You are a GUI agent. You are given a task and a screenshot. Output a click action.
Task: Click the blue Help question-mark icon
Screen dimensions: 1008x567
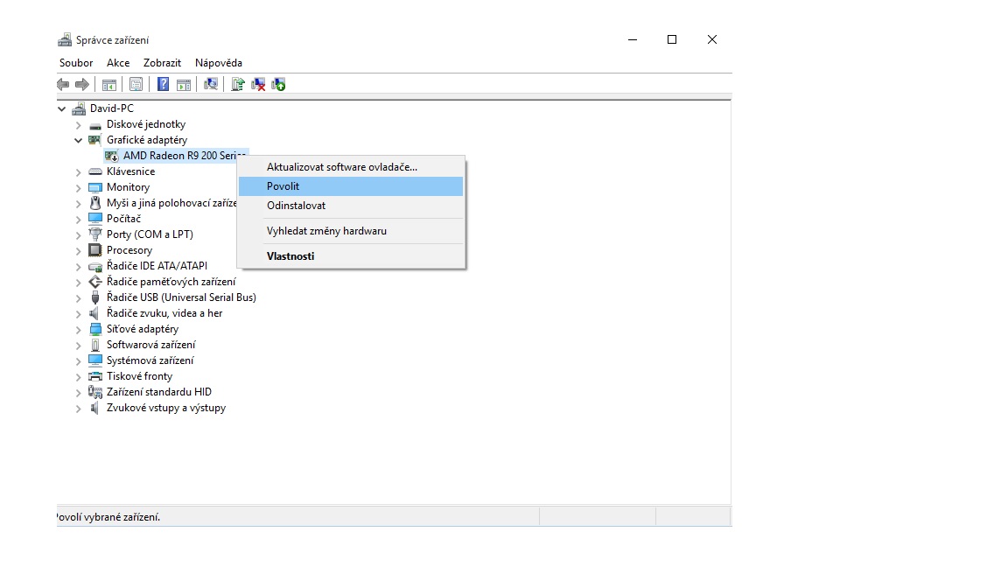coord(164,84)
